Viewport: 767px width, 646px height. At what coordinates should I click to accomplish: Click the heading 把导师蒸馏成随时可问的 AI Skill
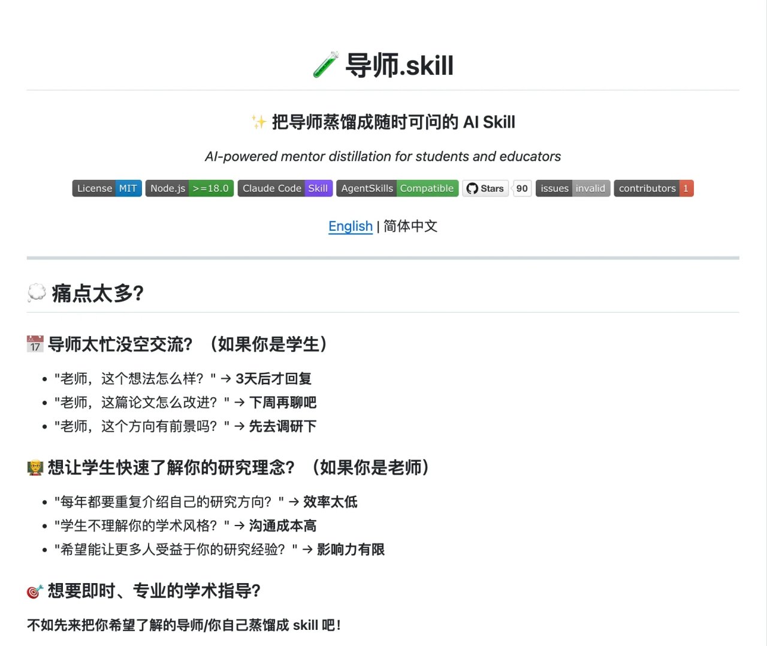coord(394,122)
